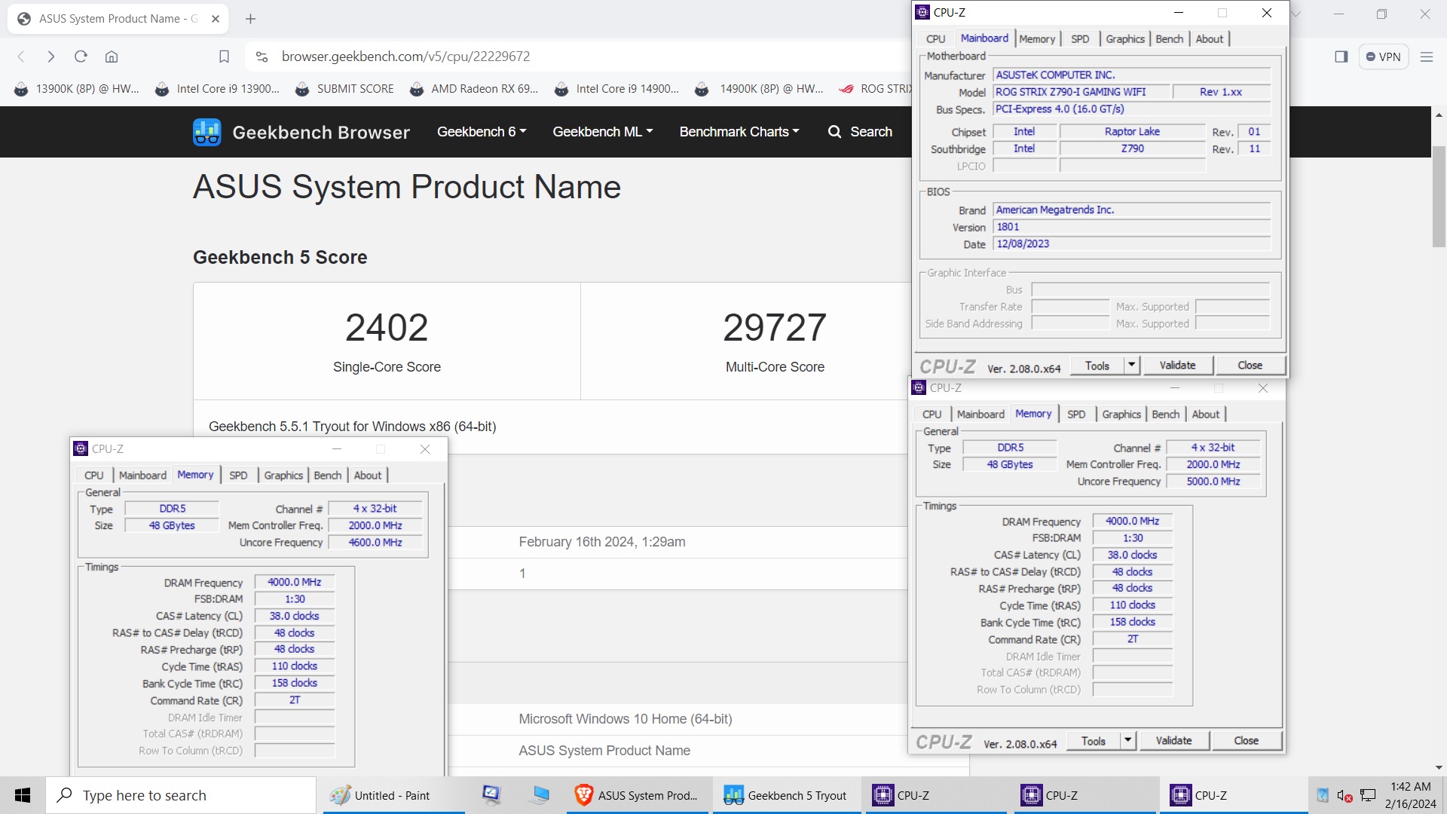Click the page vertical scrollbar thumb
The image size is (1447, 814).
(1439, 196)
